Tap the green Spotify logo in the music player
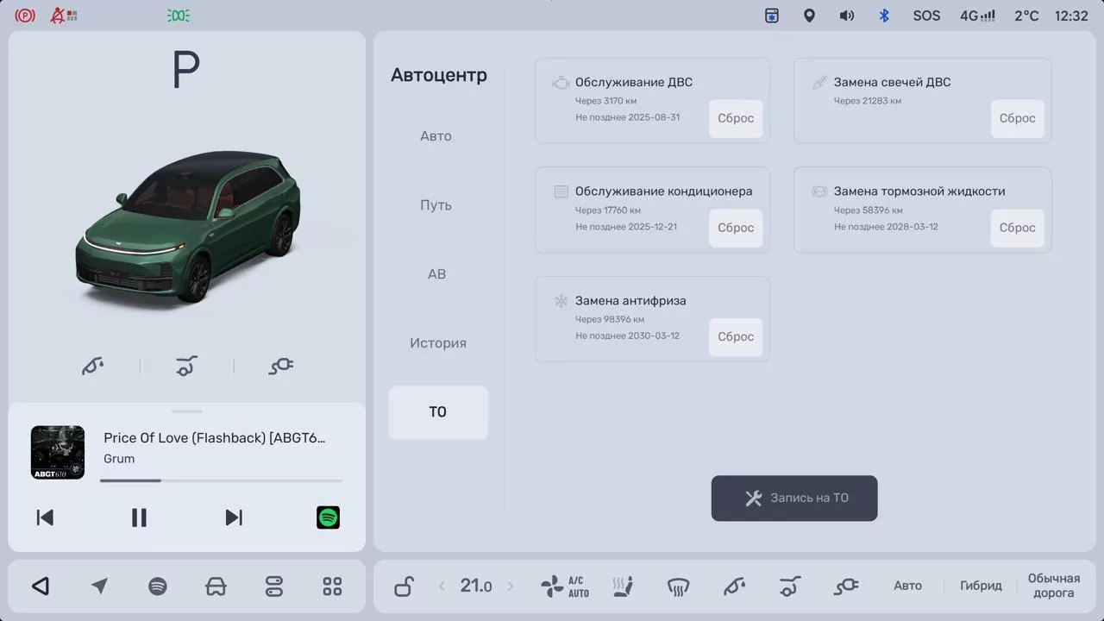 (328, 517)
